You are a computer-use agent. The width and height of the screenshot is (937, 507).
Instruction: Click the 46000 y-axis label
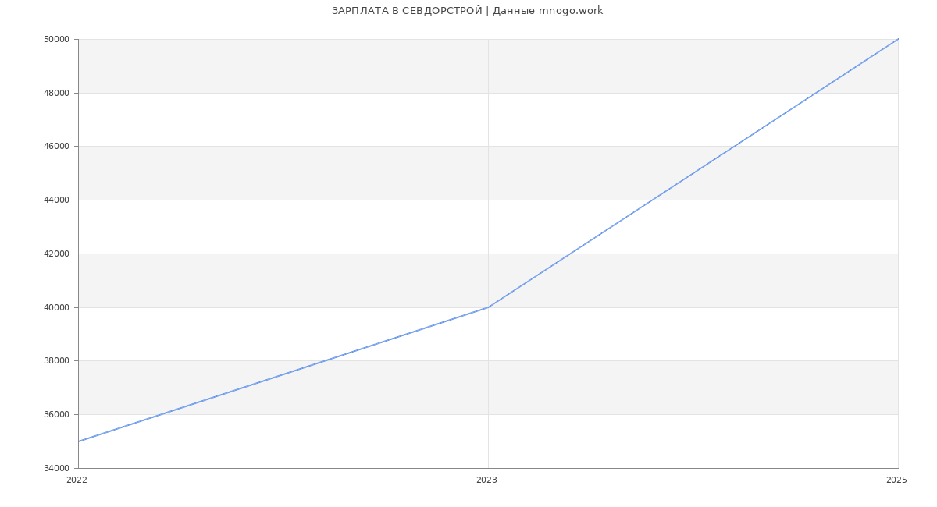(x=56, y=147)
